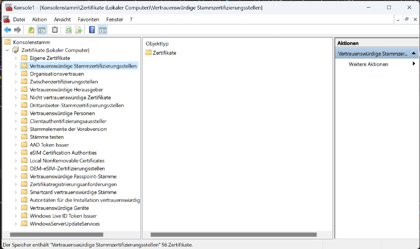Toggle the action pane show/hide button

tap(103, 30)
